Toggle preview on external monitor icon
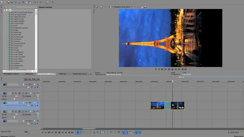The width and height of the screenshot is (244, 137). coord(101,7)
